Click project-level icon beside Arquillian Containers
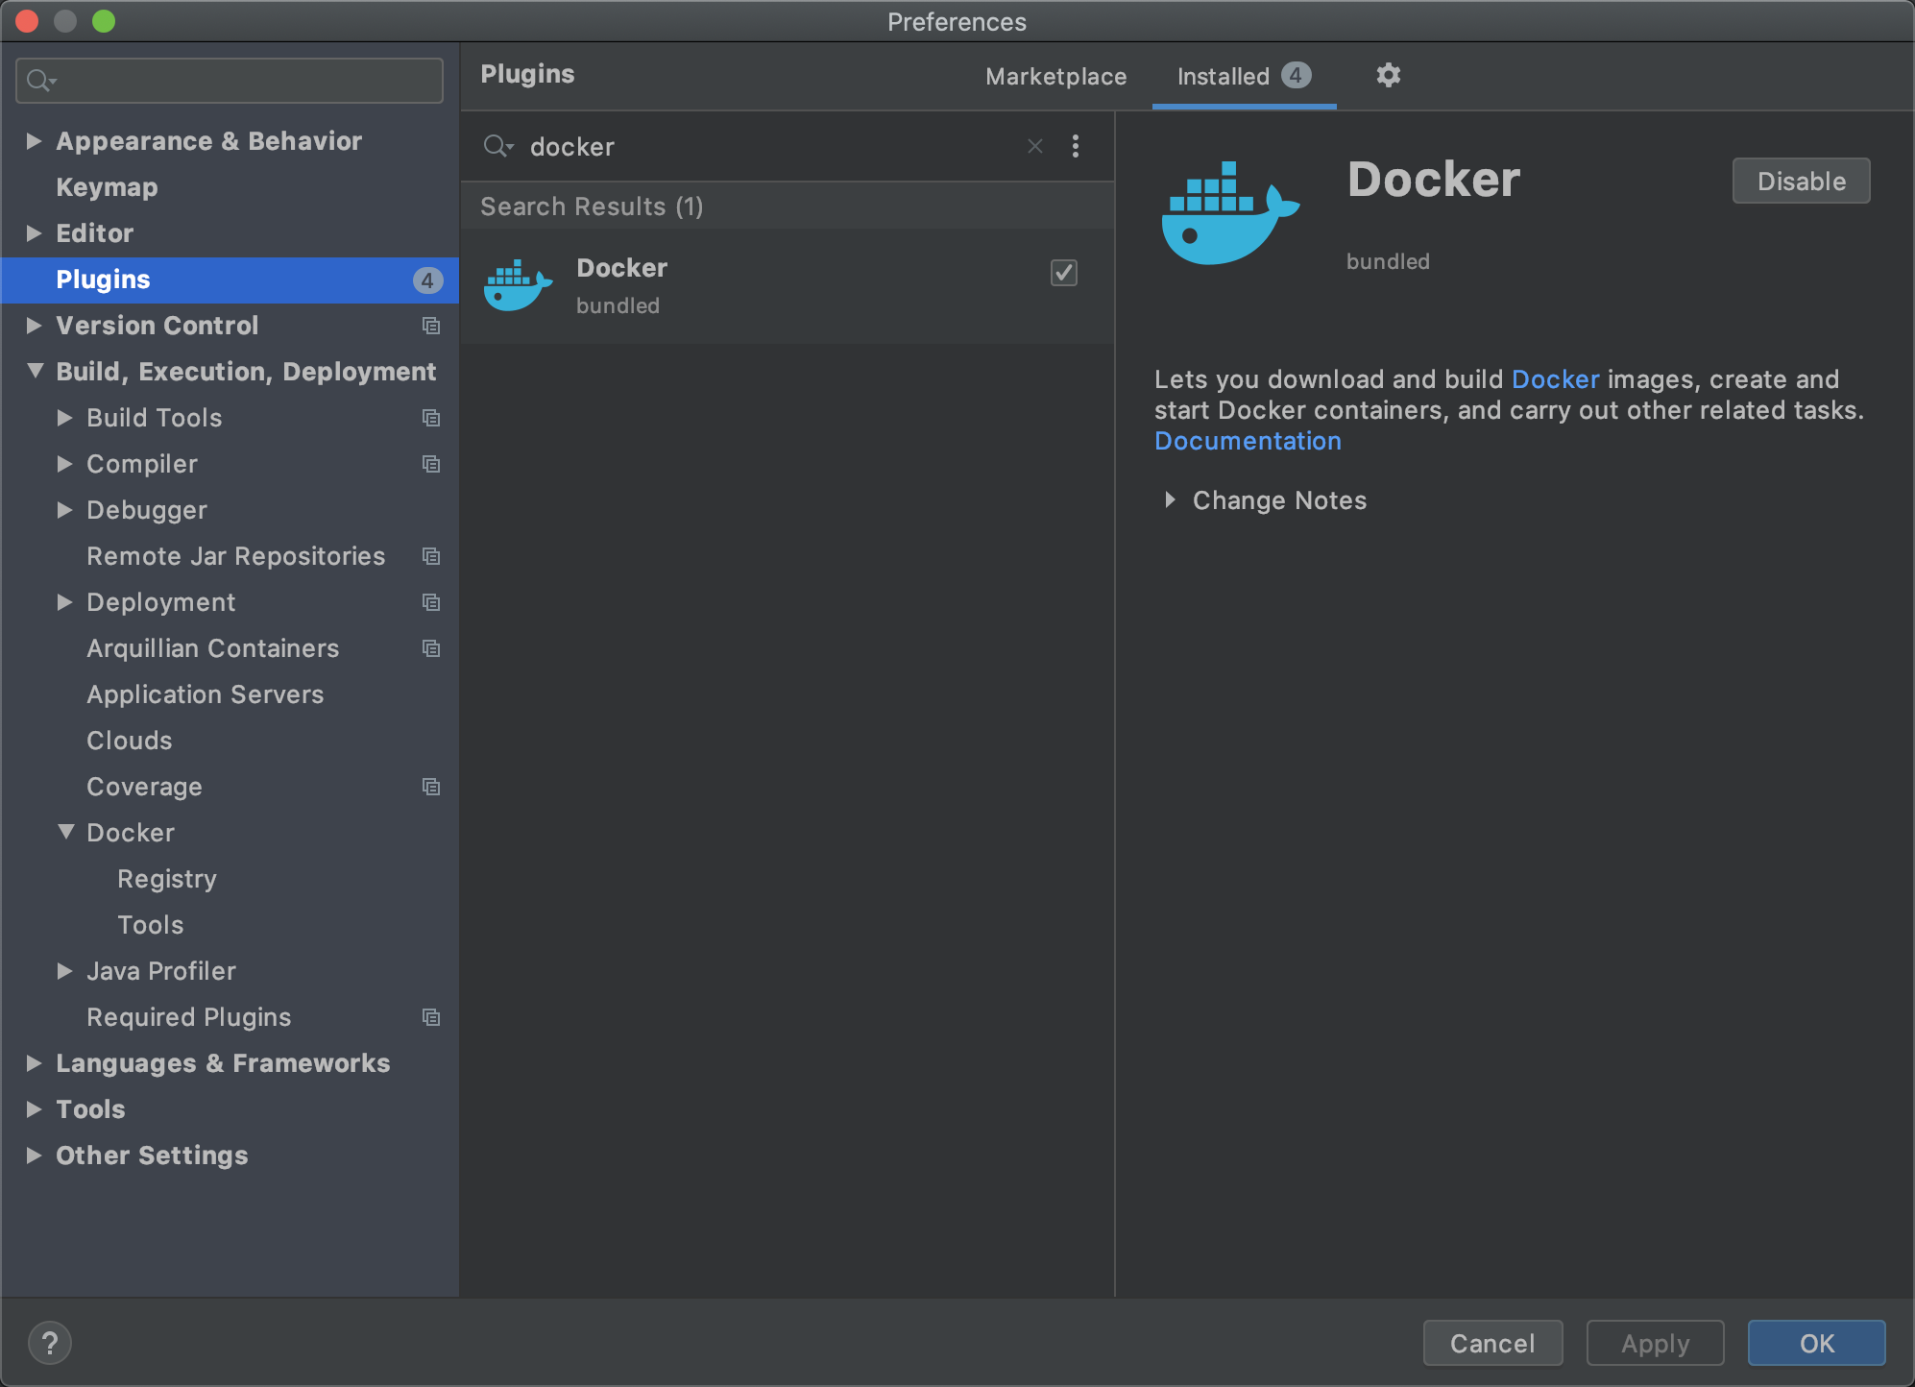Image resolution: width=1915 pixels, height=1387 pixels. click(x=431, y=648)
